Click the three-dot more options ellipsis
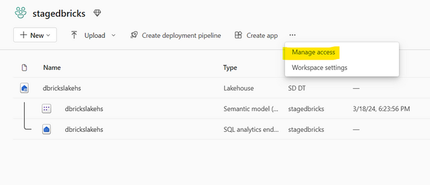Viewport: 430px width, 185px height. (x=293, y=35)
